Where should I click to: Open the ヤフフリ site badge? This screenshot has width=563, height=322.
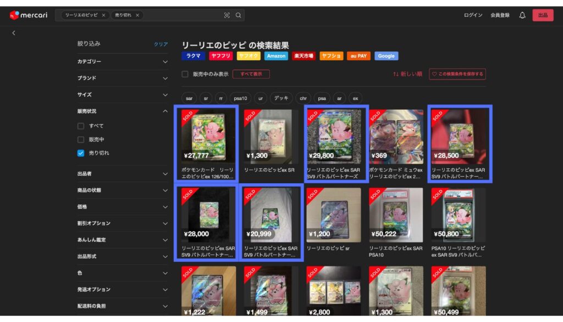[x=220, y=56]
